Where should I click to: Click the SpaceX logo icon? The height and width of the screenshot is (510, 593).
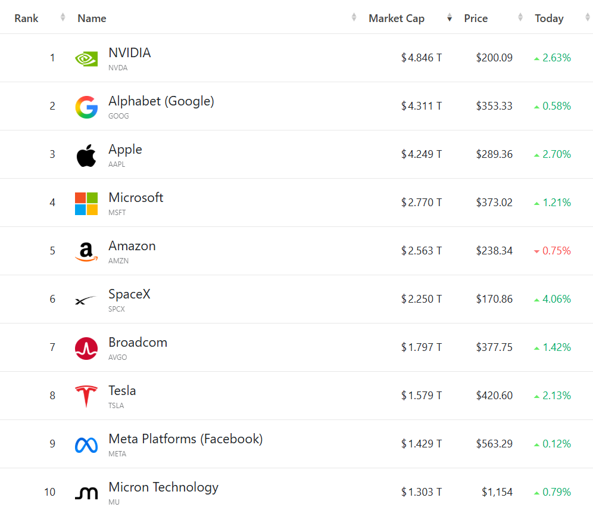(x=86, y=300)
